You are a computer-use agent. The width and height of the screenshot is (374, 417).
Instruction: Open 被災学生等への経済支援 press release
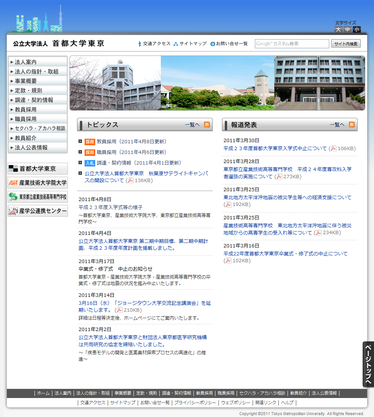(x=288, y=197)
